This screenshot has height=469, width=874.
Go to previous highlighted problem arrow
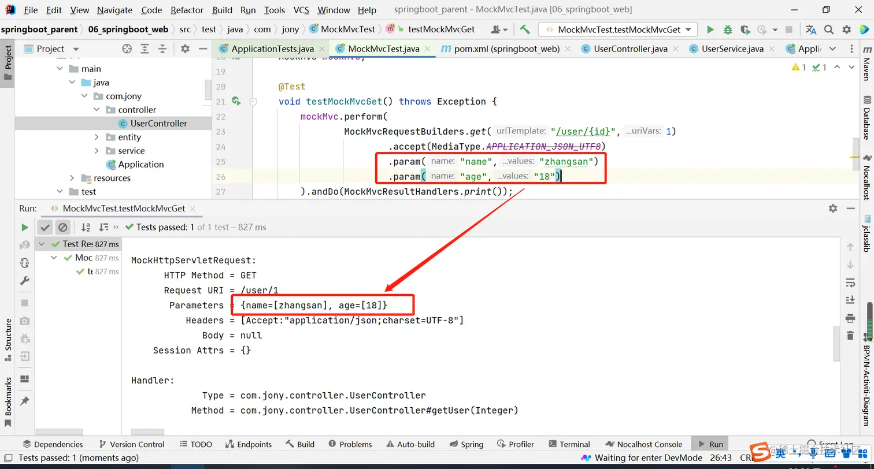[x=837, y=68]
